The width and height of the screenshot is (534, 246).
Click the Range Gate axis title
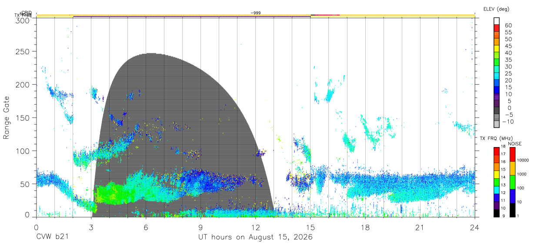pos(7,118)
